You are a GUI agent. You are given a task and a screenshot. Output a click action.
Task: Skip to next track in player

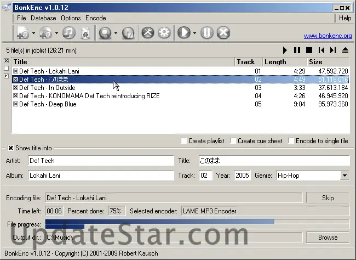pos(333,50)
